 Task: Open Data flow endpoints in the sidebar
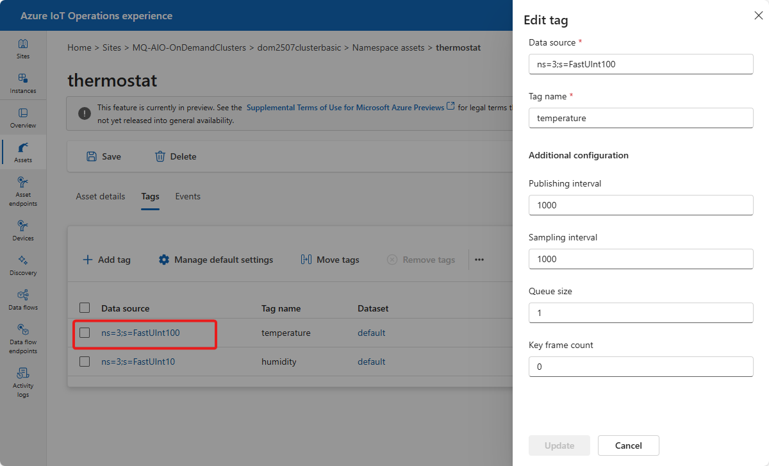pos(23,339)
